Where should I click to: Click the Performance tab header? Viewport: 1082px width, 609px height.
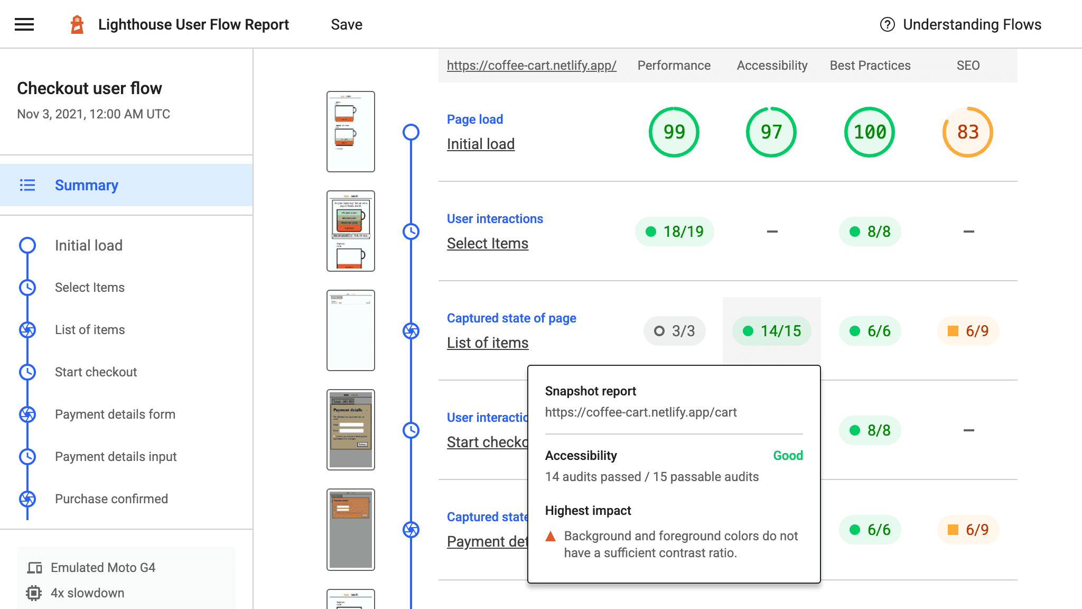tap(673, 66)
